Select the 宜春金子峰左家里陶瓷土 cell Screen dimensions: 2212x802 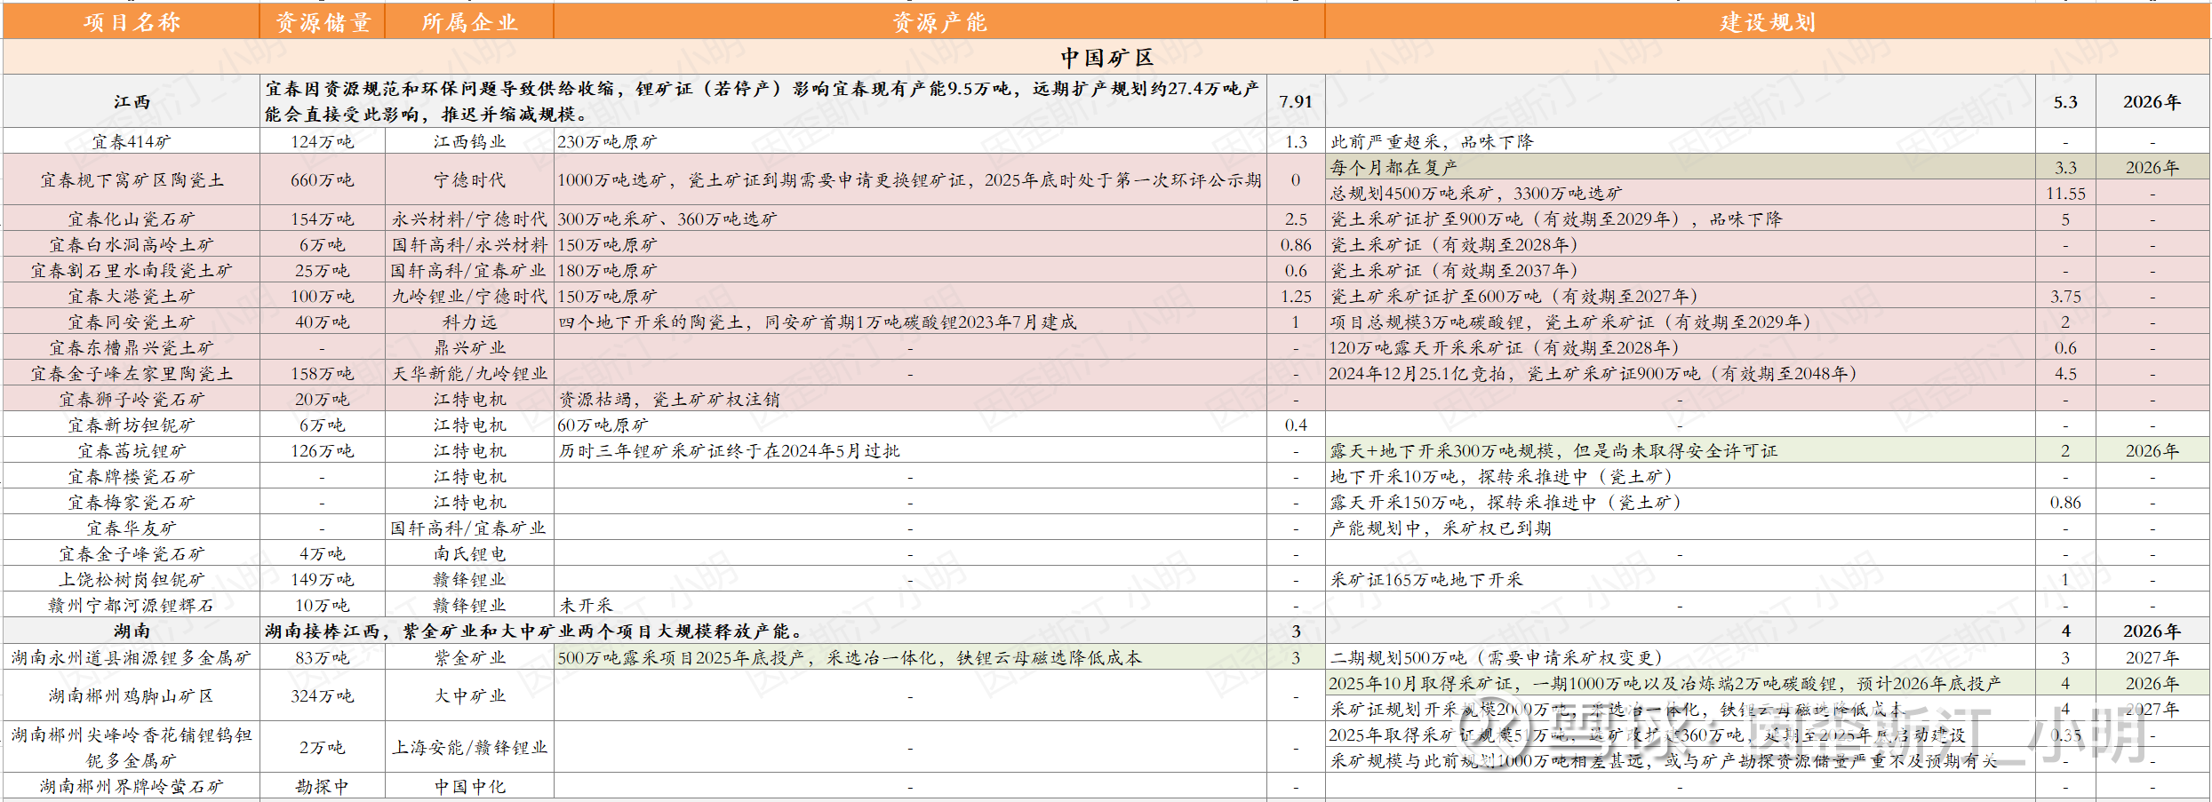[x=132, y=373]
